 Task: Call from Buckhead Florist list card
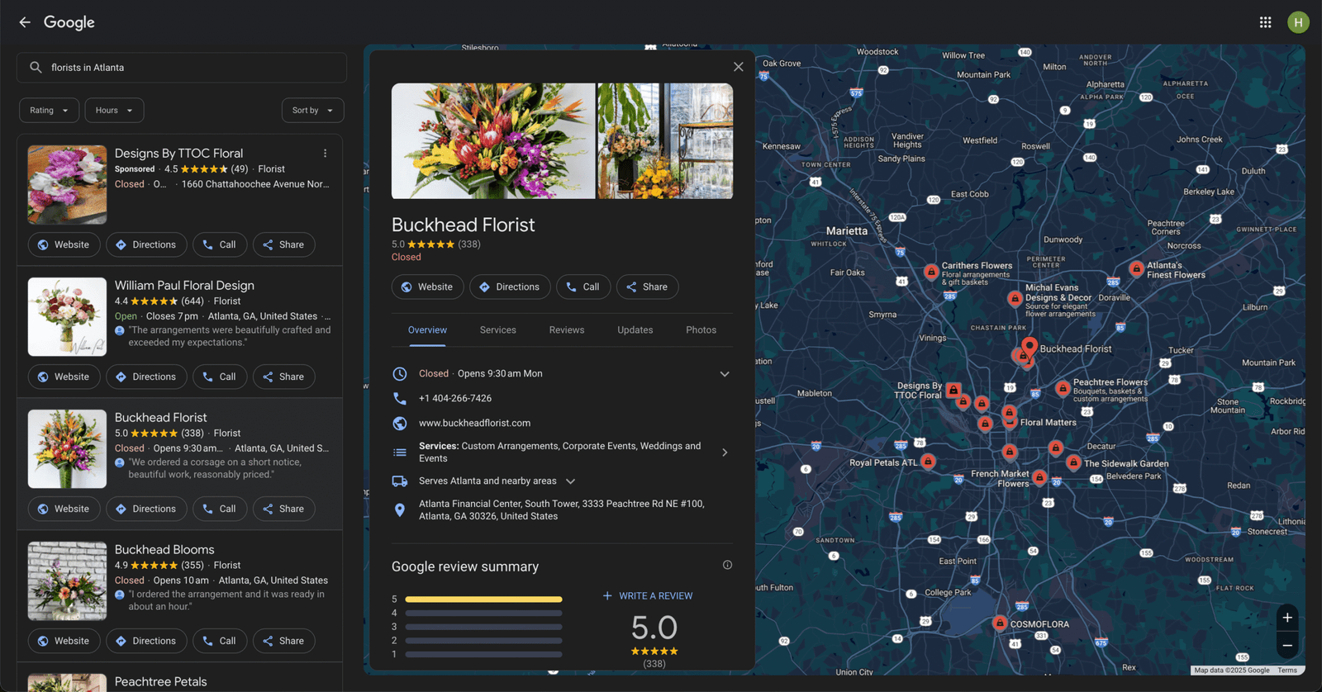point(220,509)
